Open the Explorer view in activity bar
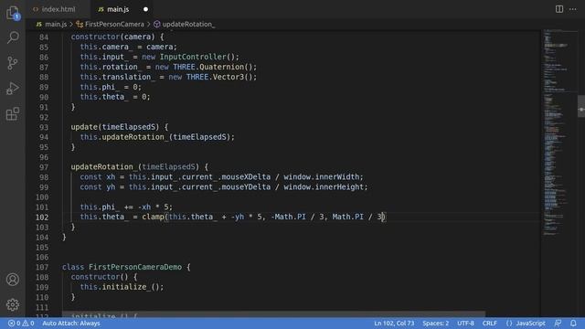 click(13, 13)
